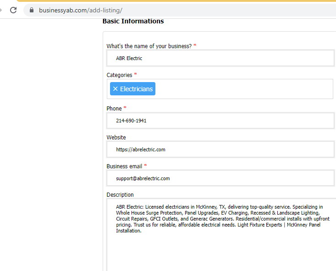This screenshot has width=336, height=271.
Task: View site info via the lock icon
Action: (x=32, y=10)
